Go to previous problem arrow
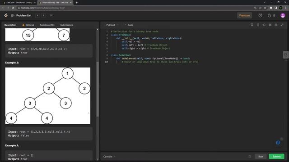The image size is (289, 162). 37,15
